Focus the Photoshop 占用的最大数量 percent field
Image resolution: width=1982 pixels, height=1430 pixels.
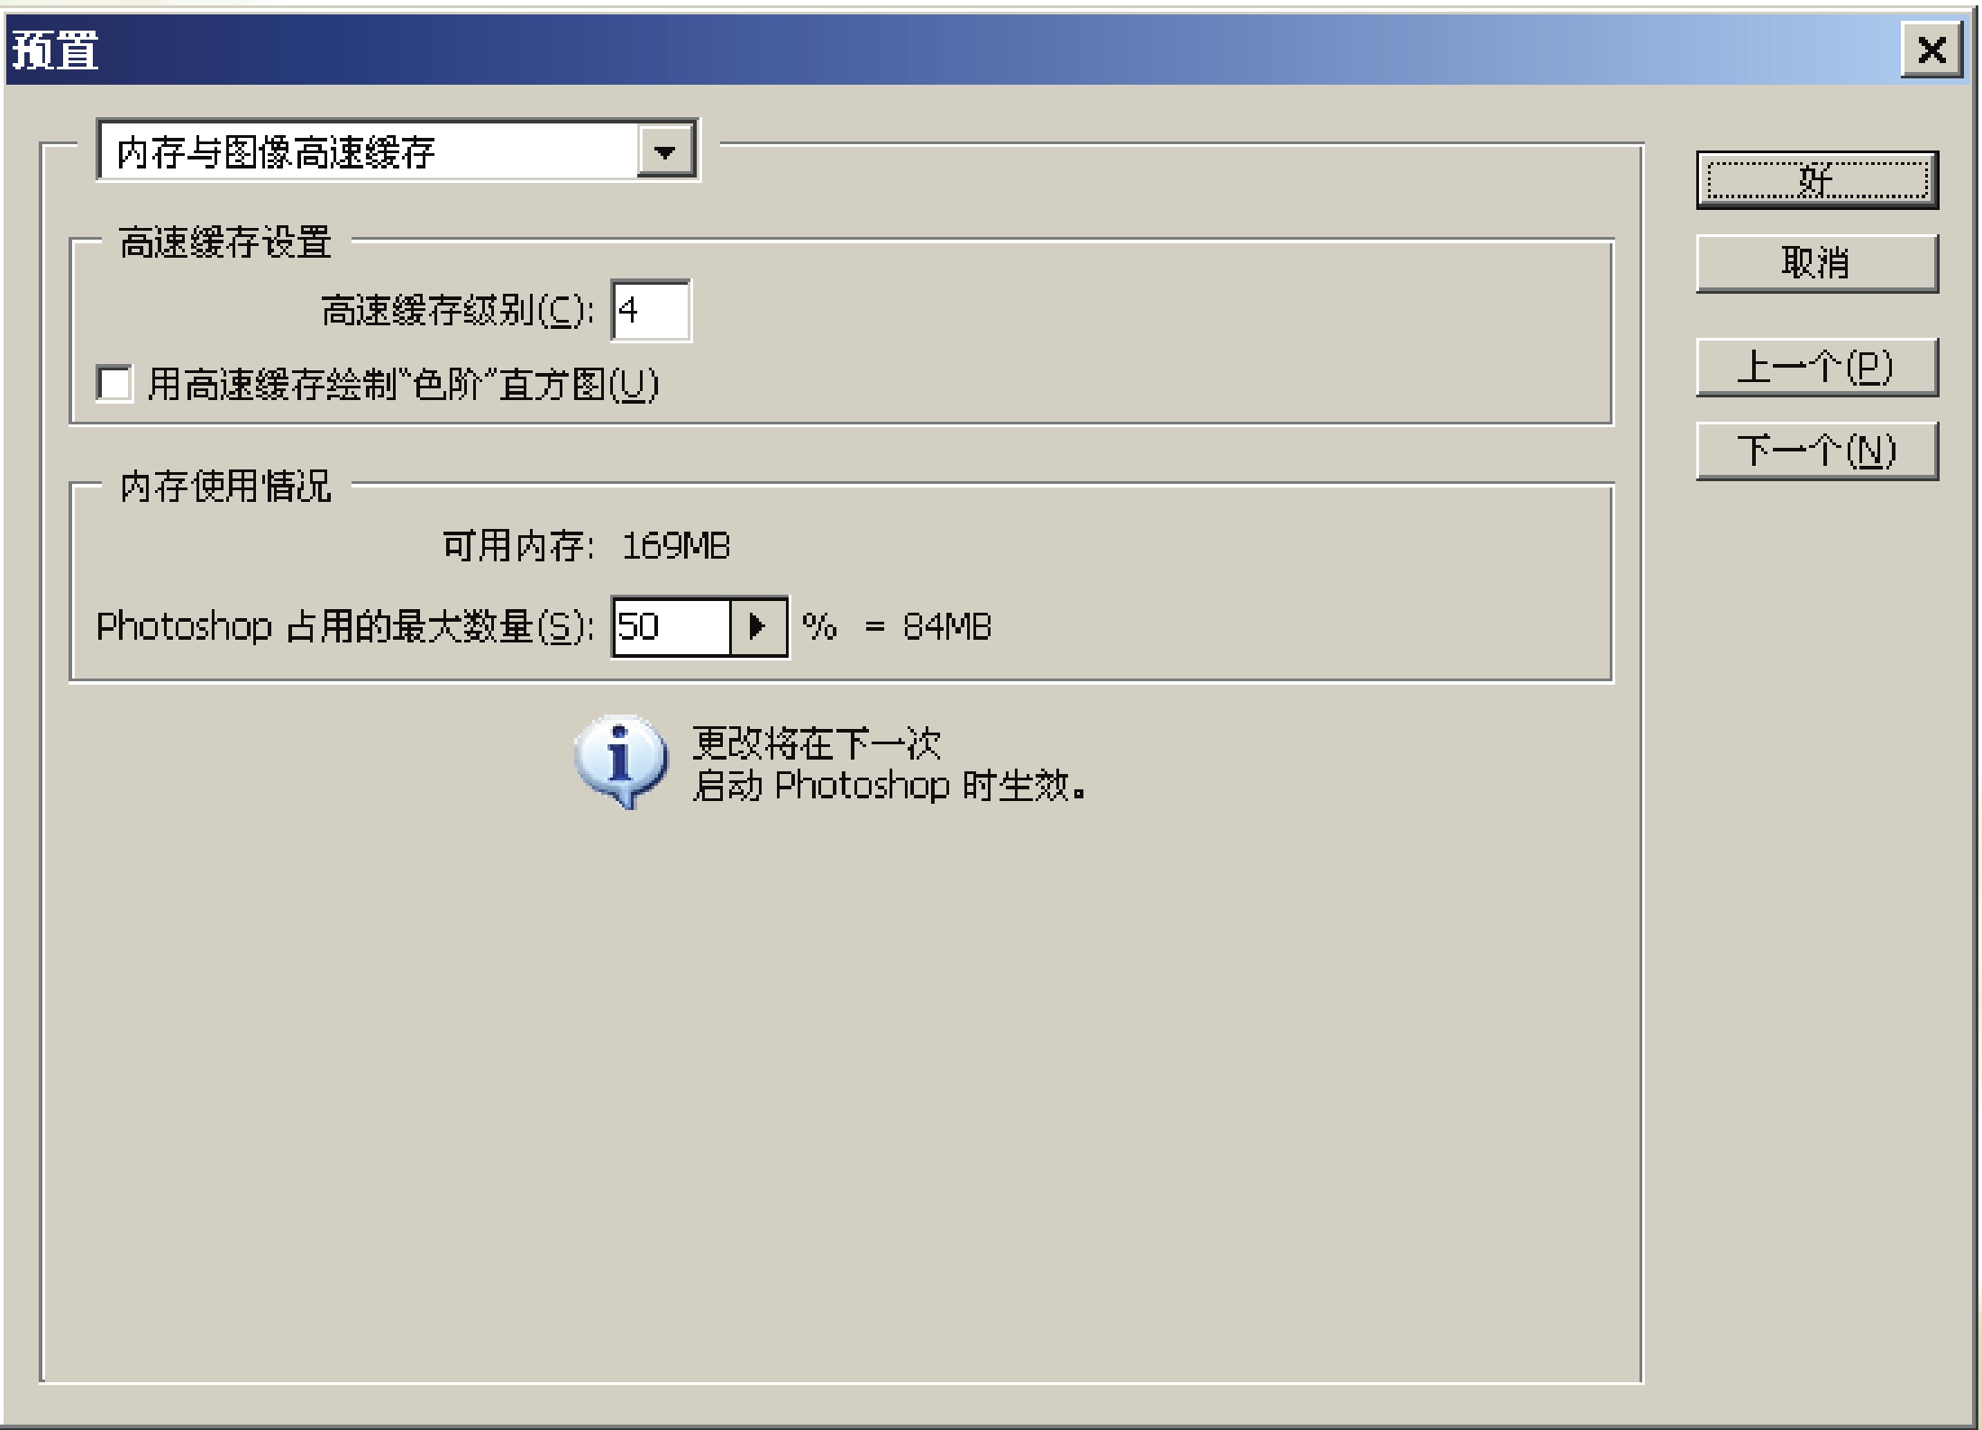click(x=671, y=626)
